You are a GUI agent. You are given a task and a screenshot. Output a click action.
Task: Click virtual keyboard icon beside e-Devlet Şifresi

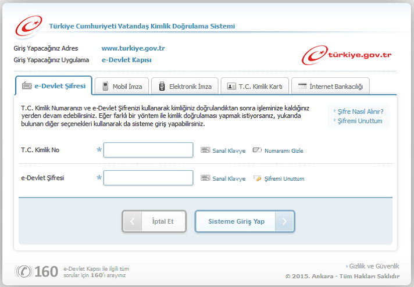pos(205,179)
